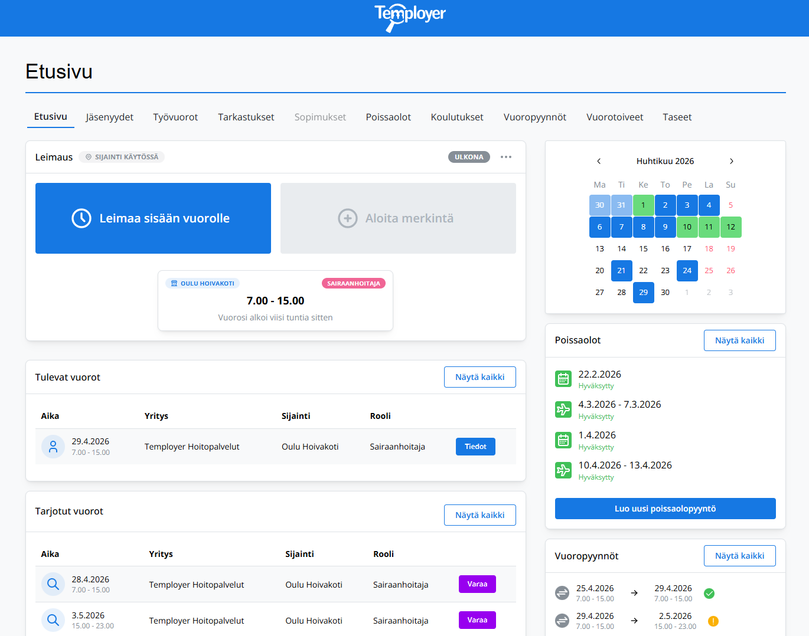Click the swap arrows icon for 25.4.2026 request
The width and height of the screenshot is (809, 636).
(x=562, y=593)
